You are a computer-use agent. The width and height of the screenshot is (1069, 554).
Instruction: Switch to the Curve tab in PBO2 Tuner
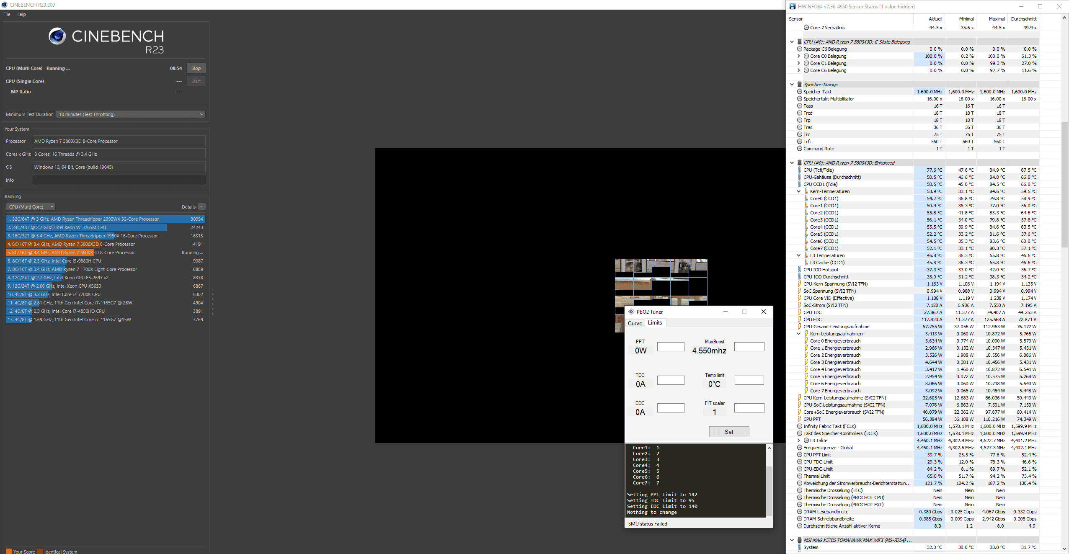point(635,323)
